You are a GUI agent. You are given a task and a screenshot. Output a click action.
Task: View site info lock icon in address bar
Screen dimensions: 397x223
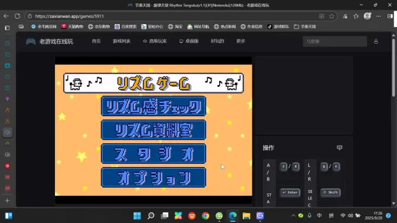click(x=30, y=16)
